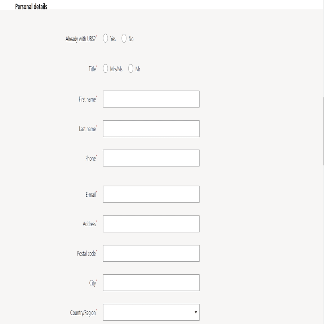The width and height of the screenshot is (324, 324).
Task: Click into the First name field
Action: click(x=151, y=99)
